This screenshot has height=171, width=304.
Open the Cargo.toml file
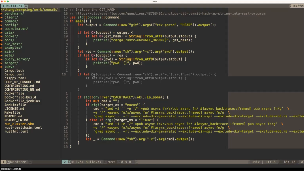(x=14, y=74)
